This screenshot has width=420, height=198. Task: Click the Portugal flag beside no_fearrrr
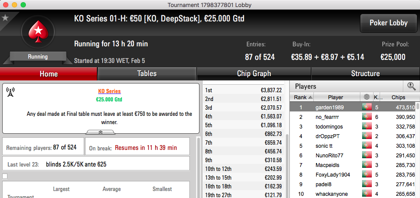pyautogui.click(x=367, y=117)
